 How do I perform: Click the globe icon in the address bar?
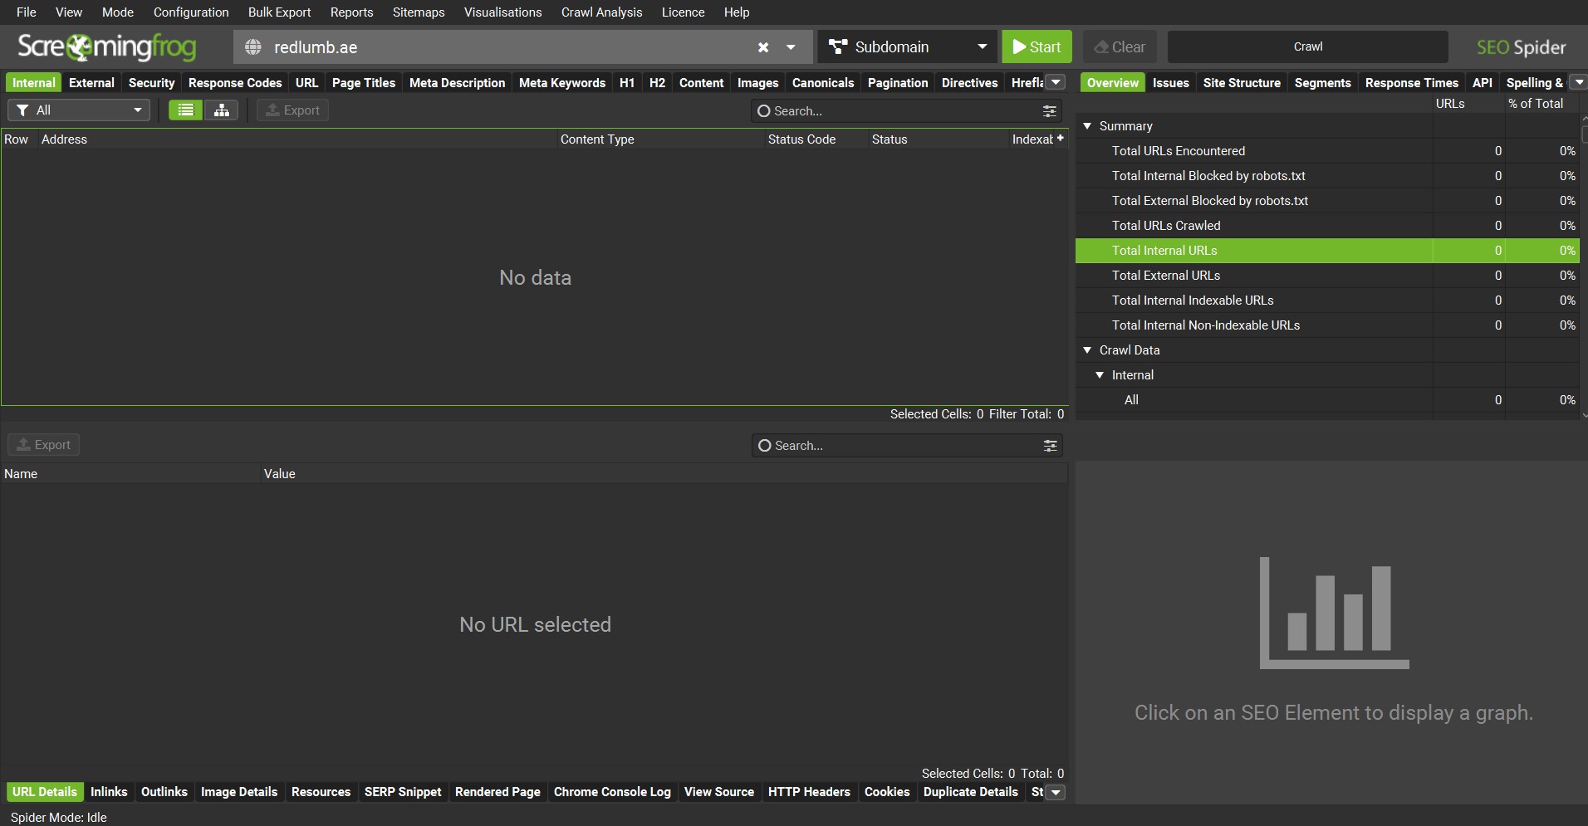252,46
